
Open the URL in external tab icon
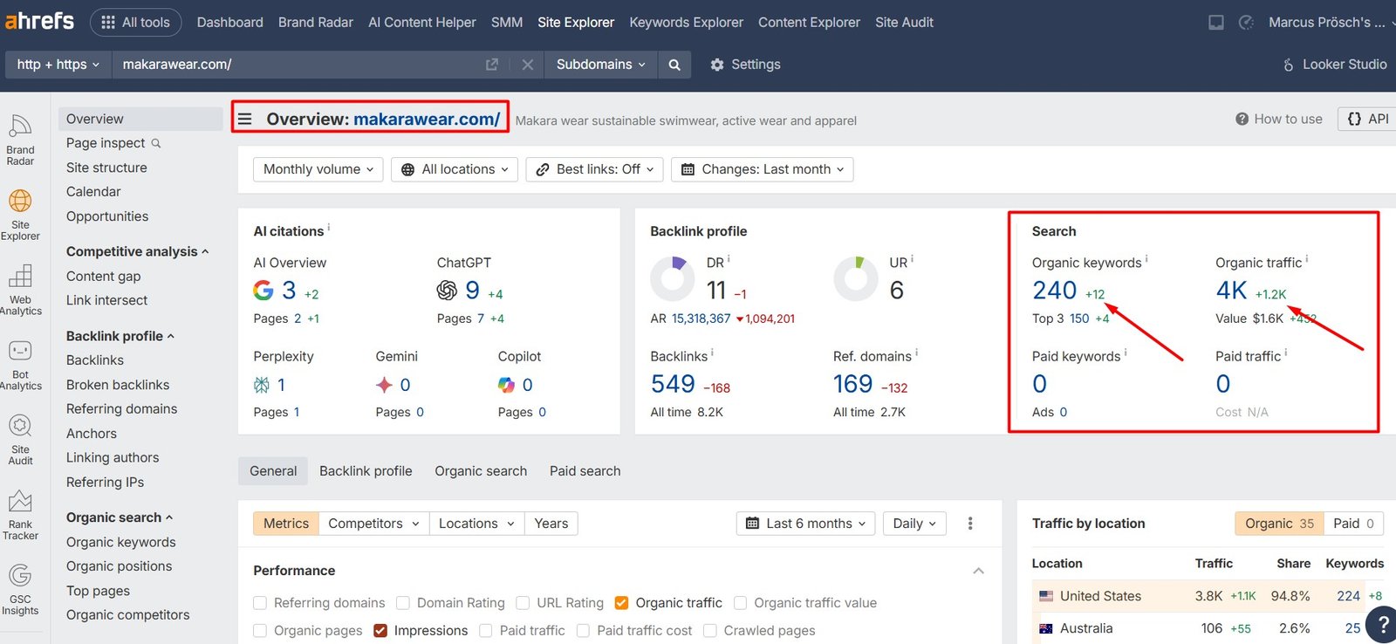(492, 65)
